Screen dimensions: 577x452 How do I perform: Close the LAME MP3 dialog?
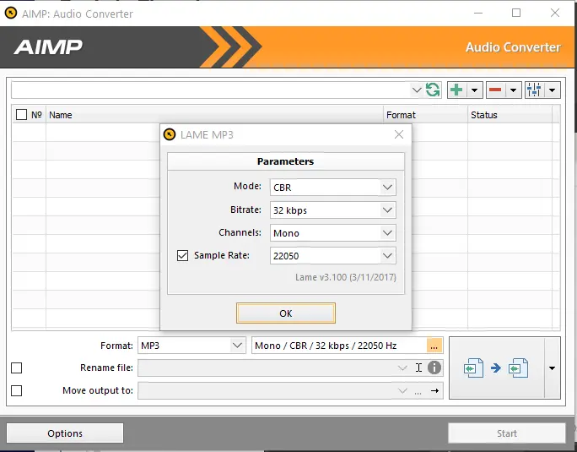pos(399,134)
